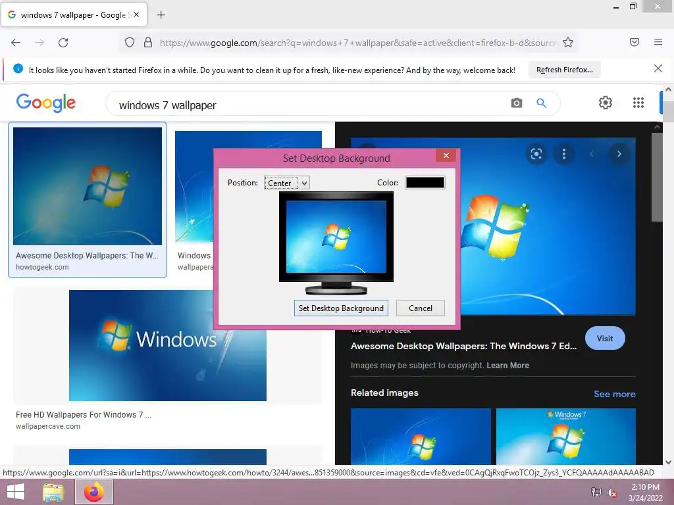
Task: Close the windows 7 wallpaper tab
Action: [136, 14]
